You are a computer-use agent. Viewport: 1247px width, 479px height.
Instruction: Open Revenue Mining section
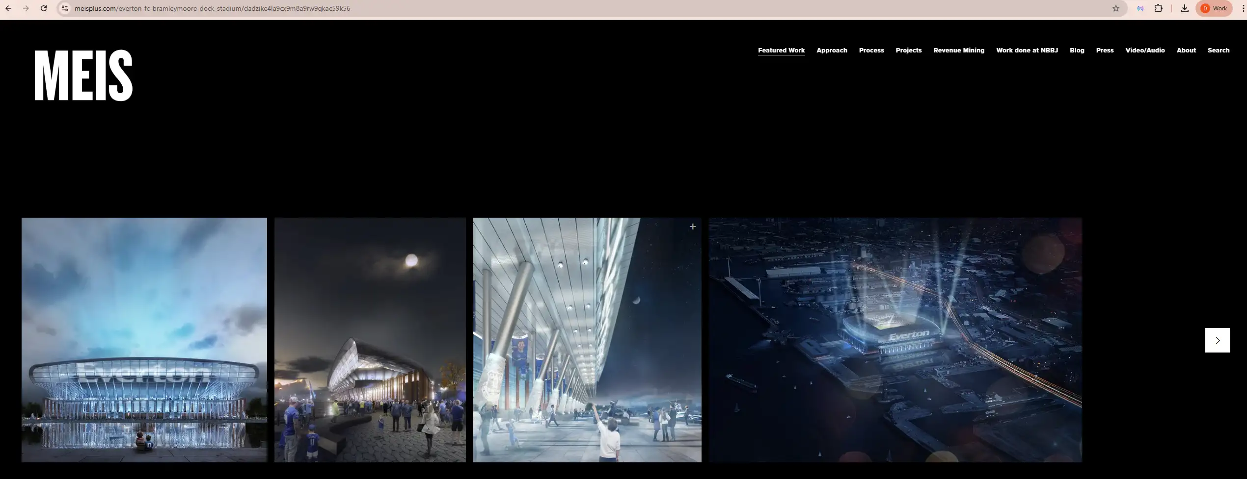959,50
